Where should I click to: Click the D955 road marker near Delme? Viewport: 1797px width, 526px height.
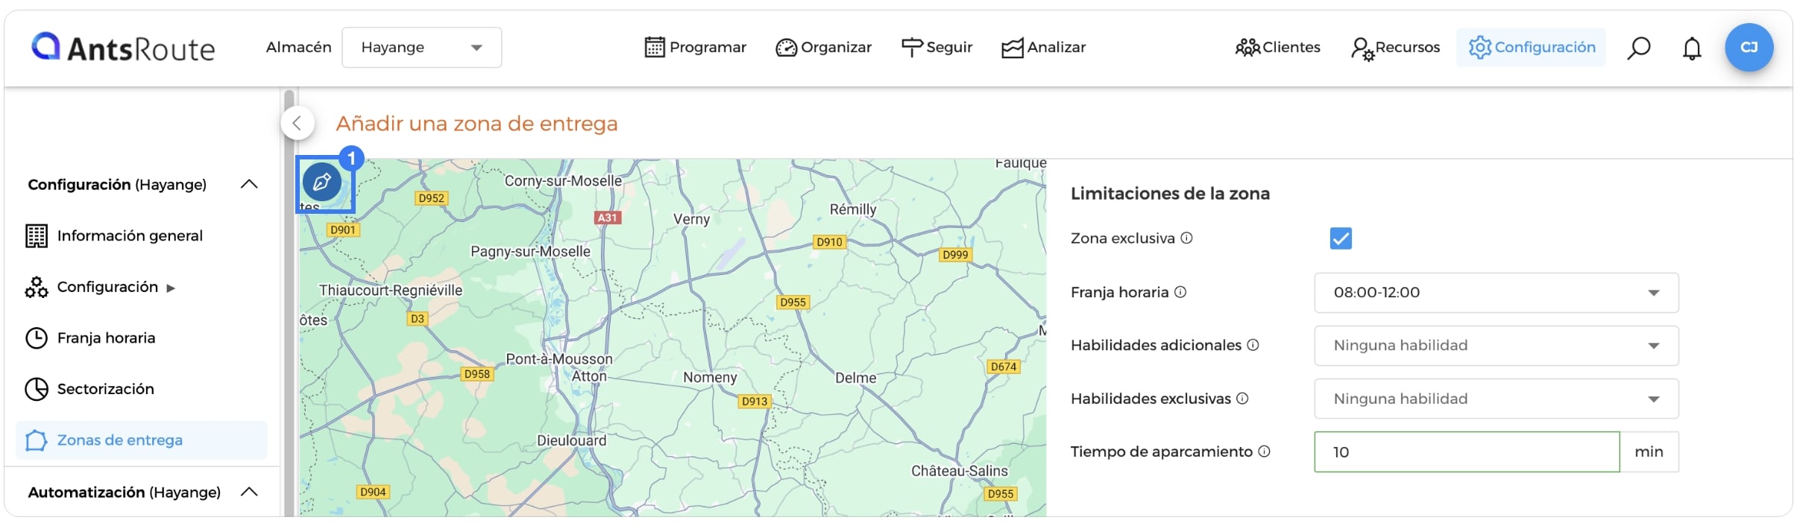(793, 302)
